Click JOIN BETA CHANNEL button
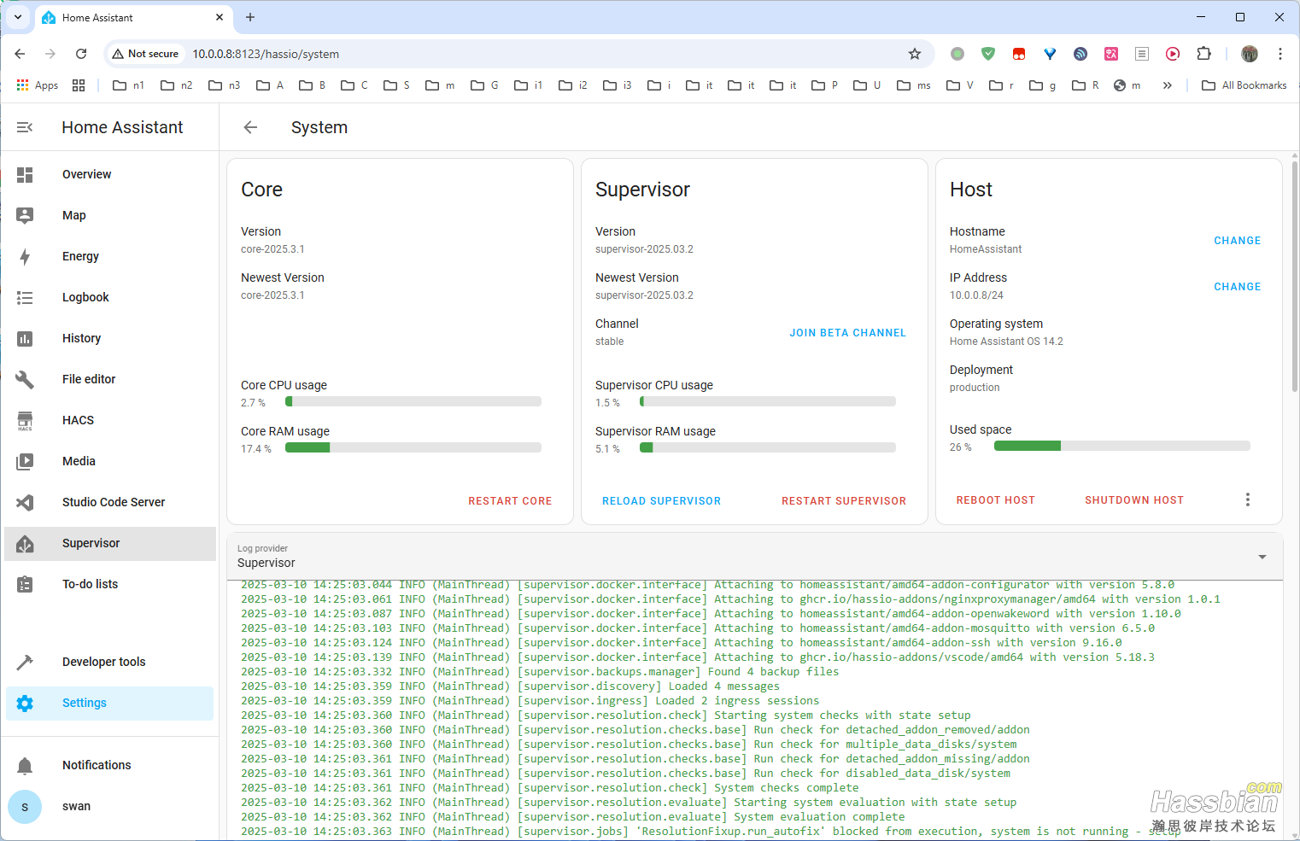This screenshot has height=841, width=1300. 847,333
